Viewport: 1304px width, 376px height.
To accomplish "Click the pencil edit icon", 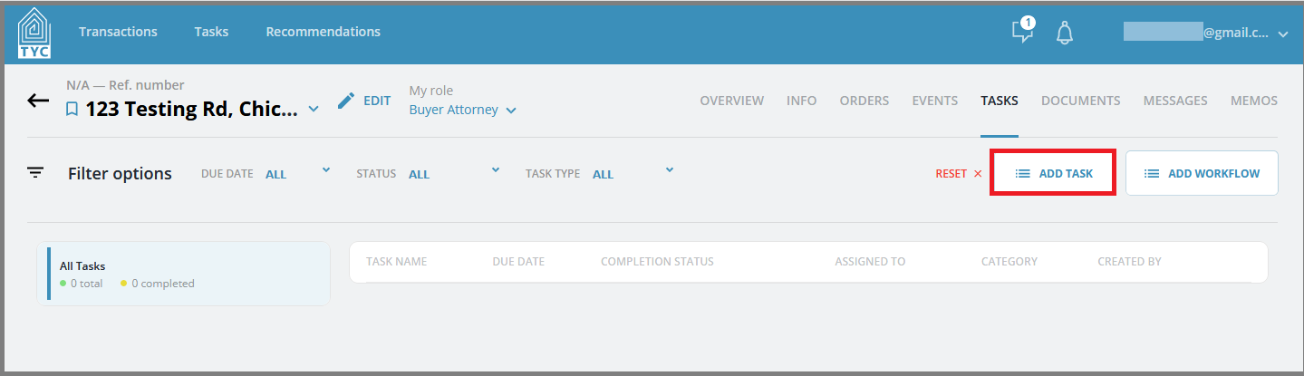I will pyautogui.click(x=346, y=101).
